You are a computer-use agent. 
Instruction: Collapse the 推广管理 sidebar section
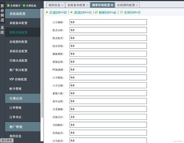(x=23, y=127)
